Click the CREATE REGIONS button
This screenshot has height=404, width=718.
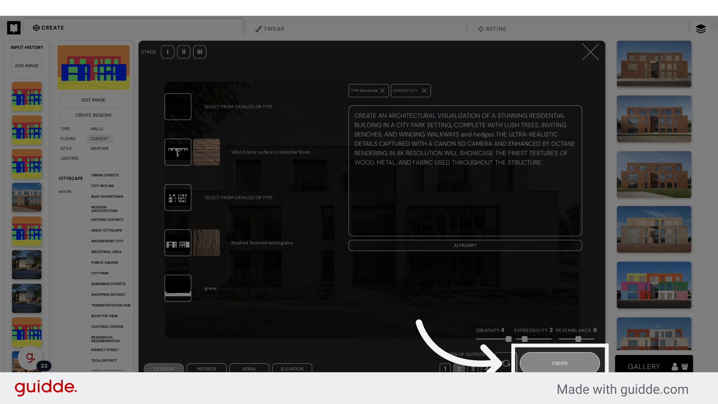tap(93, 115)
